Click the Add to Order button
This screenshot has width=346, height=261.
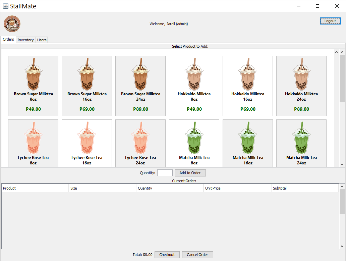point(190,173)
